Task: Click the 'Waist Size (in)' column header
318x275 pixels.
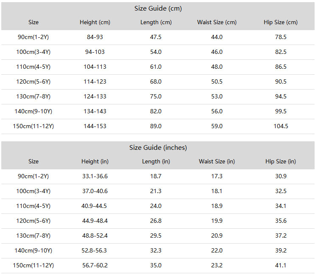Action: pyautogui.click(x=217, y=162)
